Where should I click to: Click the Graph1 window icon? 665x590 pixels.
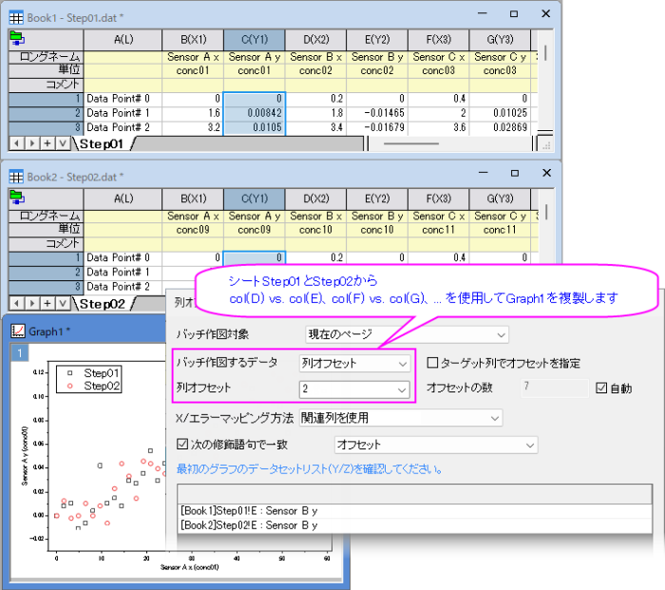point(18,332)
